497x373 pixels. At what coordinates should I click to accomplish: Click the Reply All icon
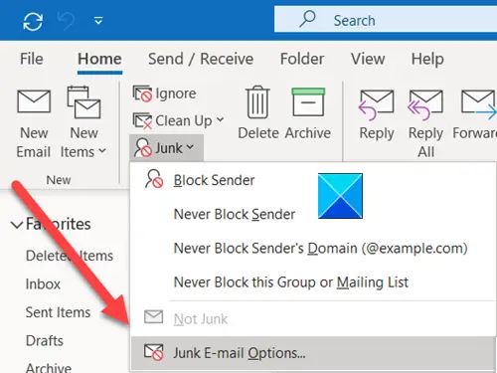[x=425, y=105]
